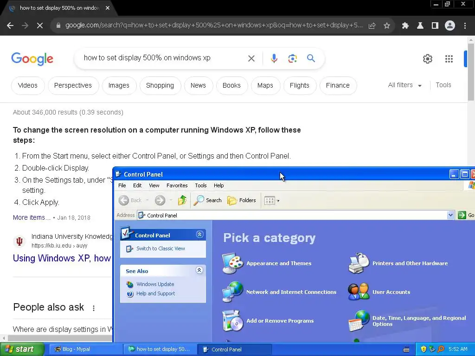
Task: Open Using Windows XP result link
Action: pos(62,258)
